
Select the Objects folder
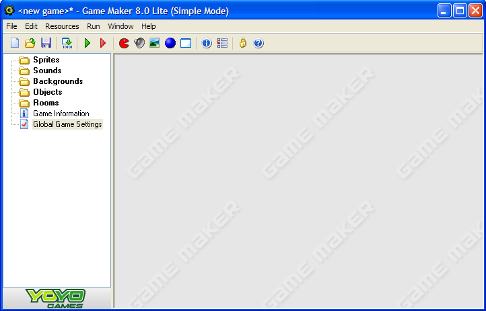47,92
